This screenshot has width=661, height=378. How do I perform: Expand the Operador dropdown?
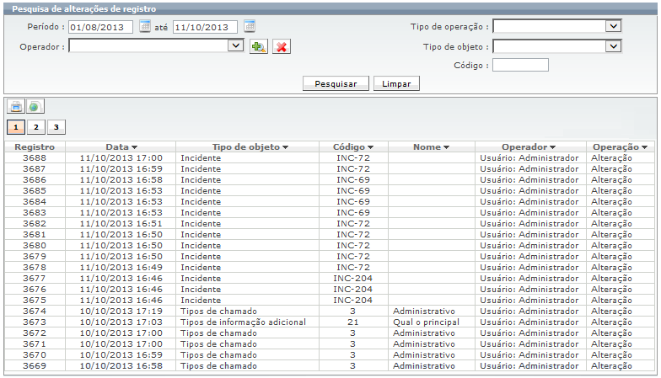pos(236,45)
